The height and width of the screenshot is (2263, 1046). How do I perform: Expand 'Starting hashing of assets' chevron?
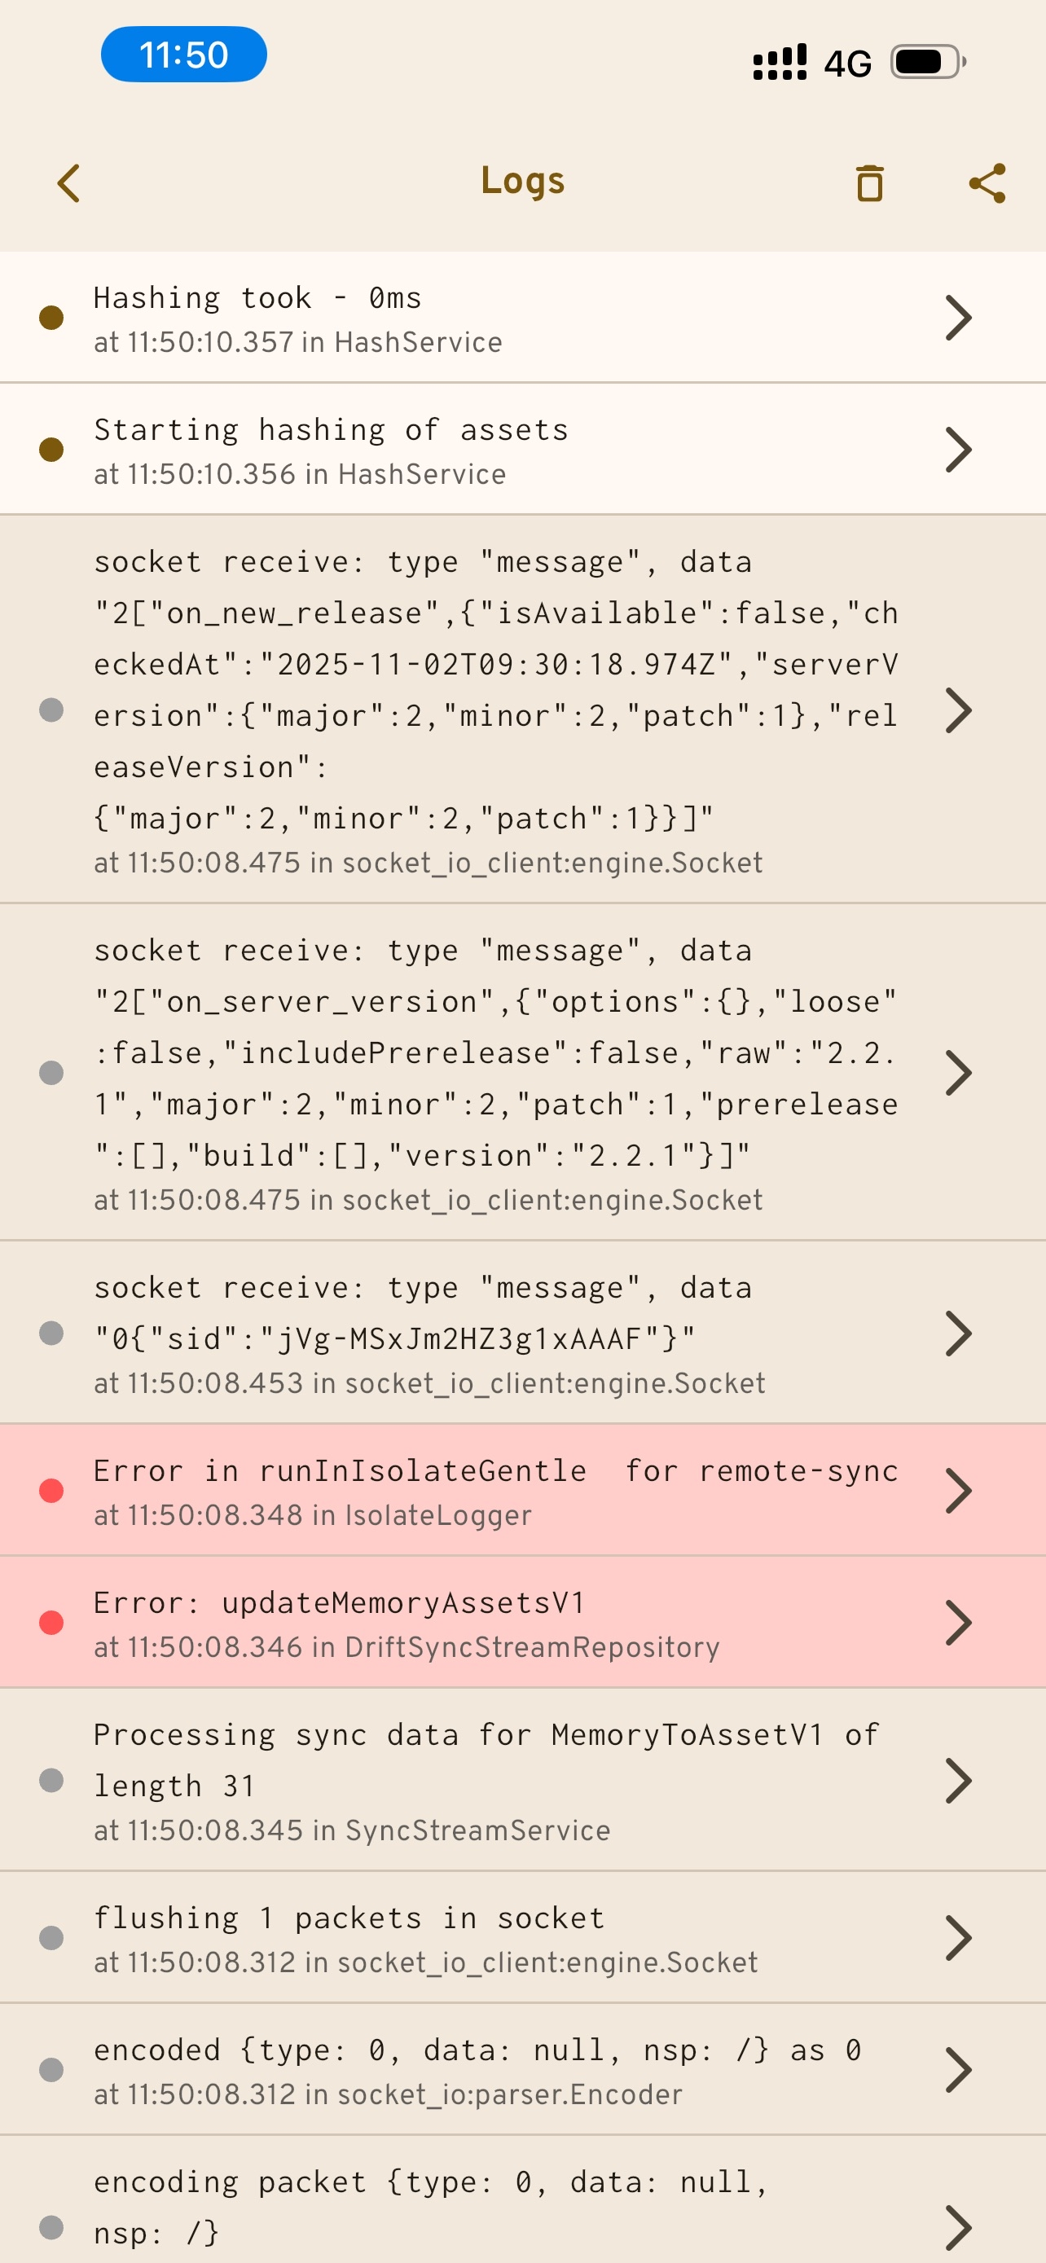(958, 449)
